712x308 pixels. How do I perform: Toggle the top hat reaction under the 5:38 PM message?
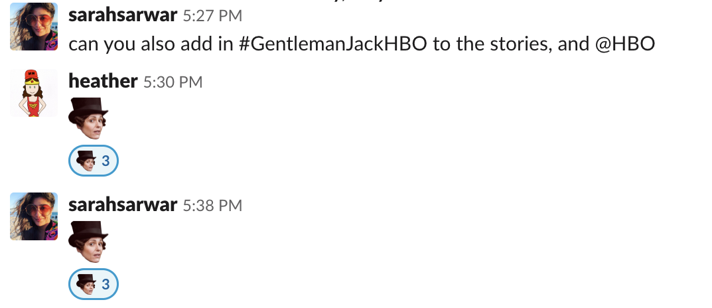click(x=94, y=284)
